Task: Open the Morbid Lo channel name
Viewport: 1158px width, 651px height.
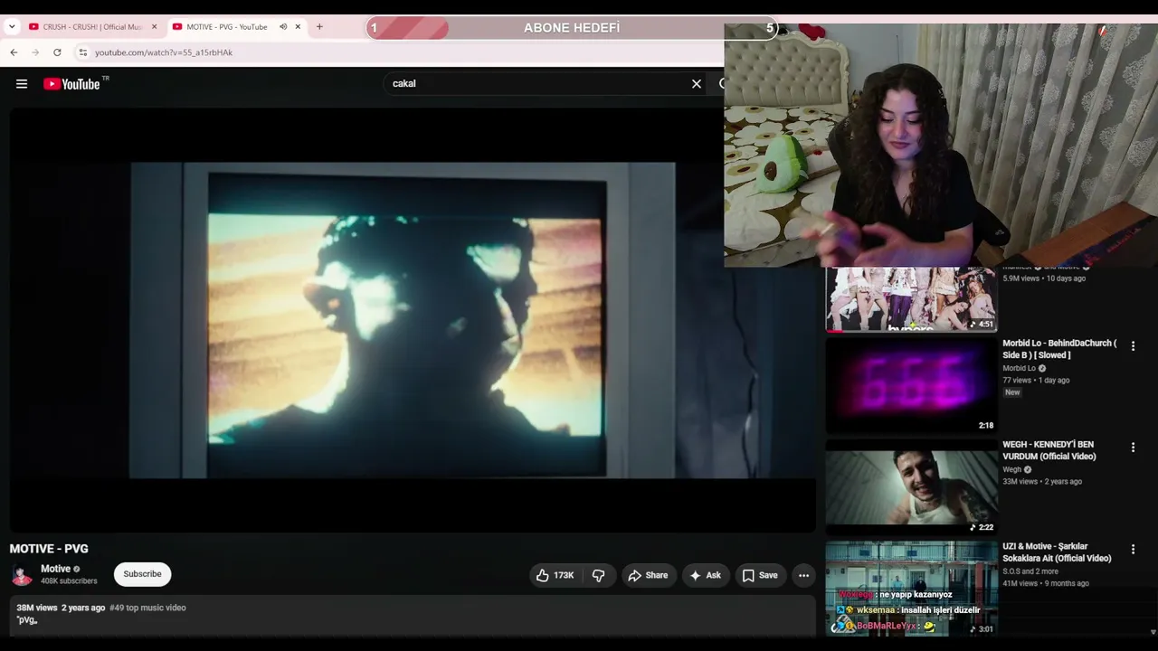Action: click(1019, 368)
